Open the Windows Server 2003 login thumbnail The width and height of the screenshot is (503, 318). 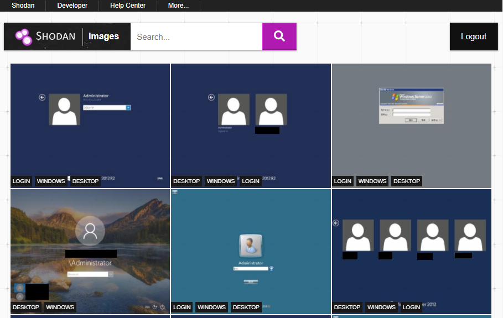(412, 126)
